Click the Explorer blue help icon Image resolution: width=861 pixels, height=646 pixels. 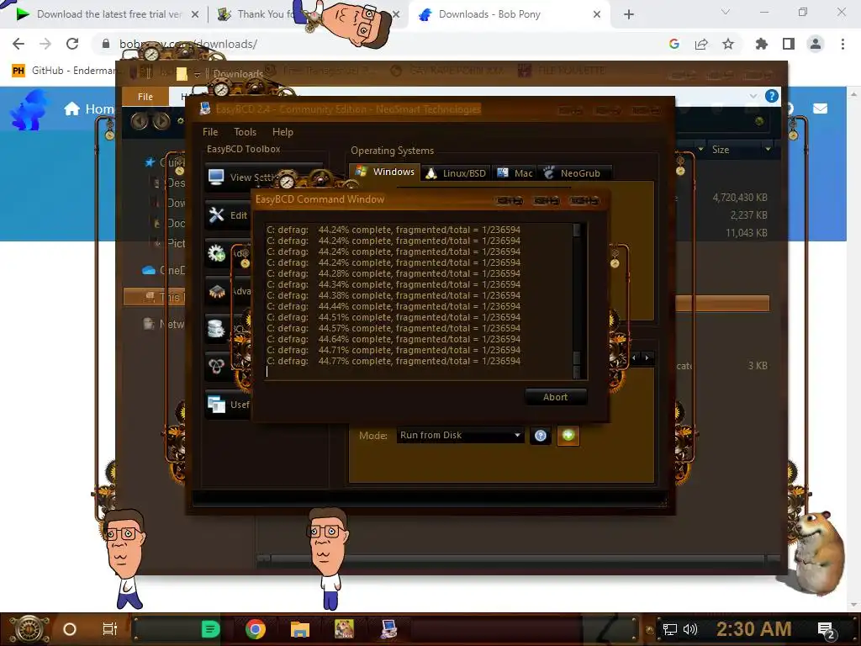point(772,96)
